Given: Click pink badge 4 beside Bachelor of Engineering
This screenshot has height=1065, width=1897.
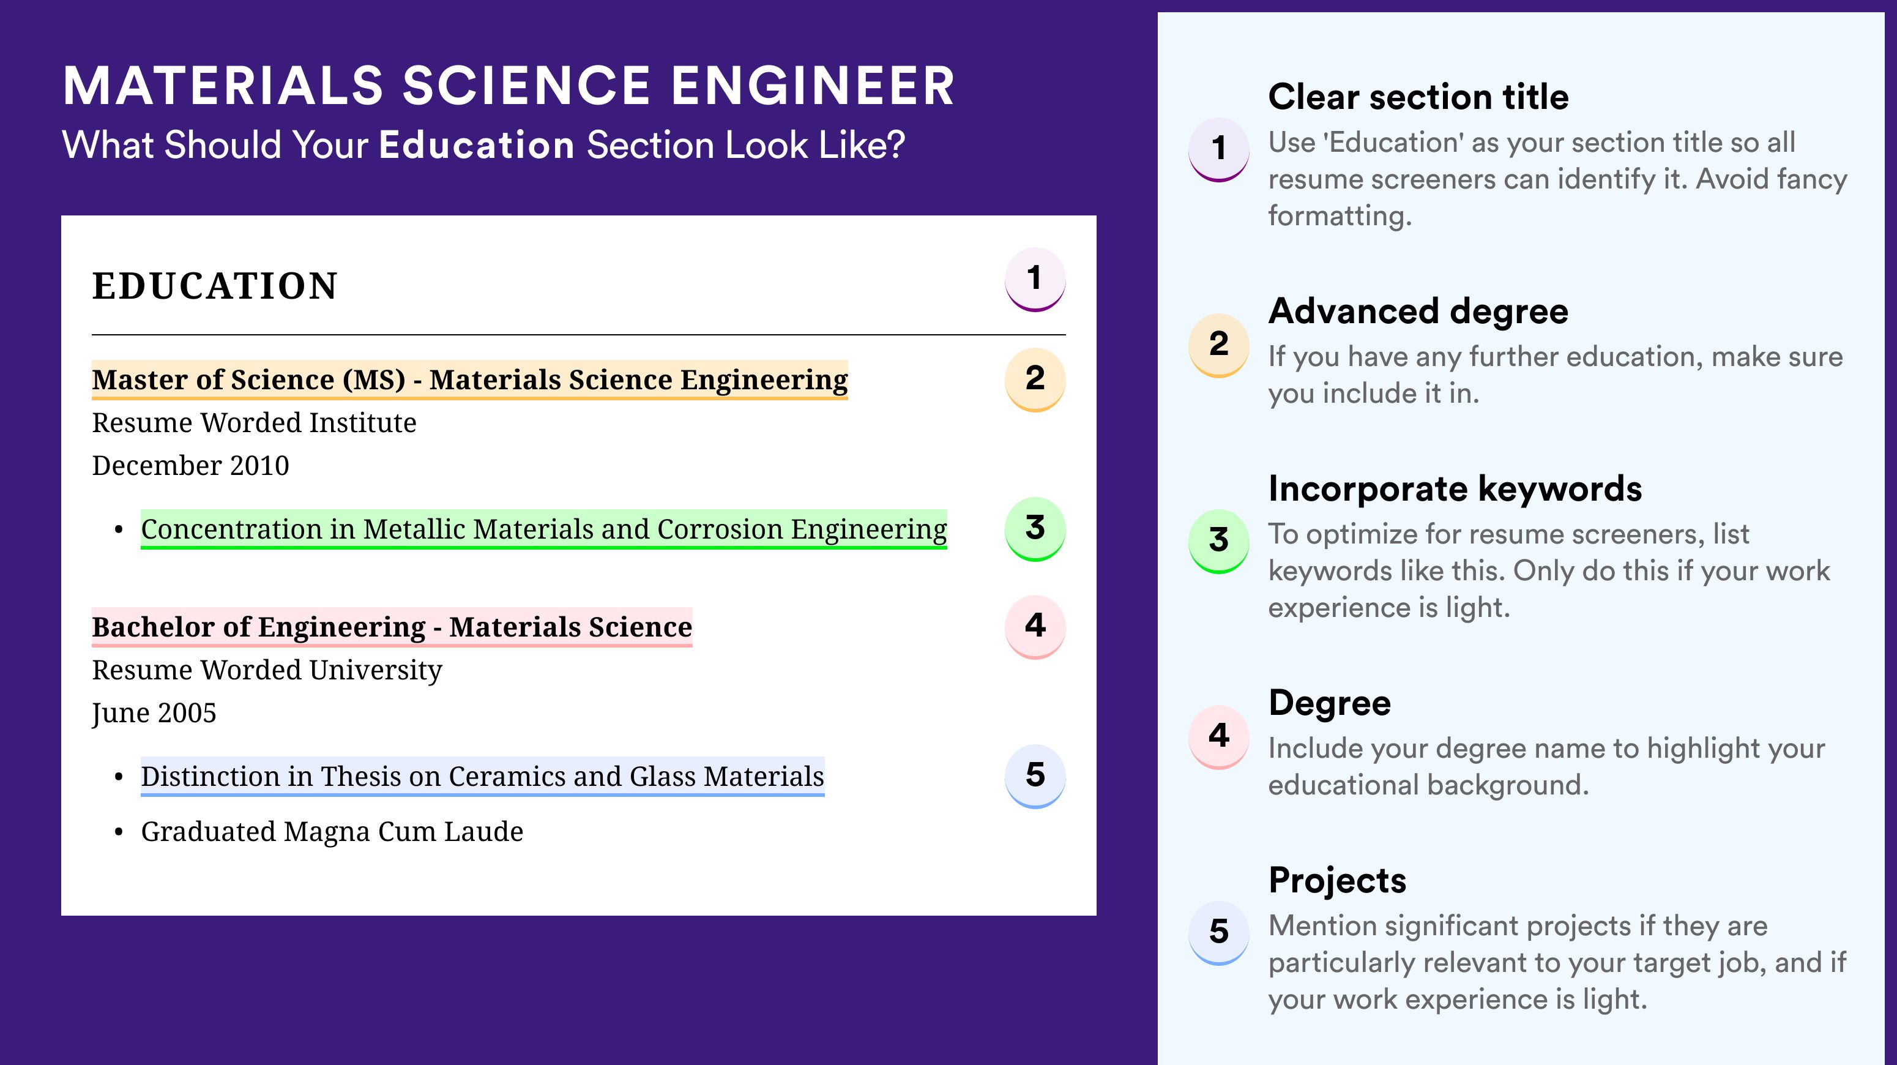Looking at the screenshot, I should (x=1035, y=627).
